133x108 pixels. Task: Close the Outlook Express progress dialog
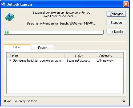[x=126, y=4]
